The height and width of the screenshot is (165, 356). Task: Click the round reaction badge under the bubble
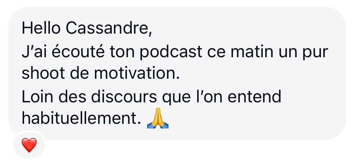(29, 145)
